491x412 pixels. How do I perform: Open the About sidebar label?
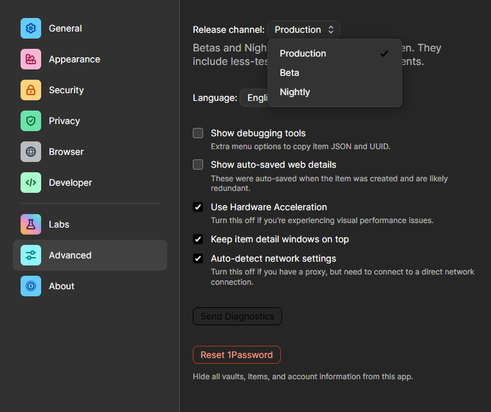point(62,286)
